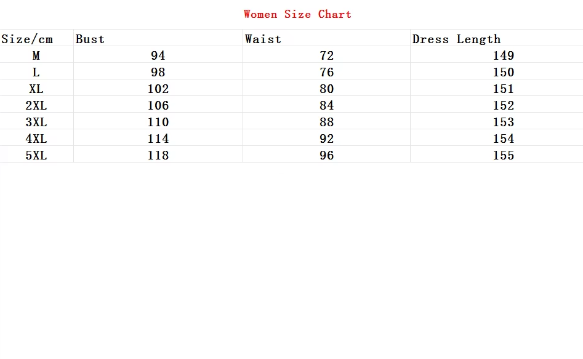Image resolution: width=583 pixels, height=359 pixels.
Task: Select the Size/cm column header
Action: tap(27, 39)
